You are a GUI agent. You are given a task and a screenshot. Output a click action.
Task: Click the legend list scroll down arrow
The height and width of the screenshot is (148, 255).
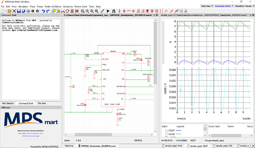point(205,135)
